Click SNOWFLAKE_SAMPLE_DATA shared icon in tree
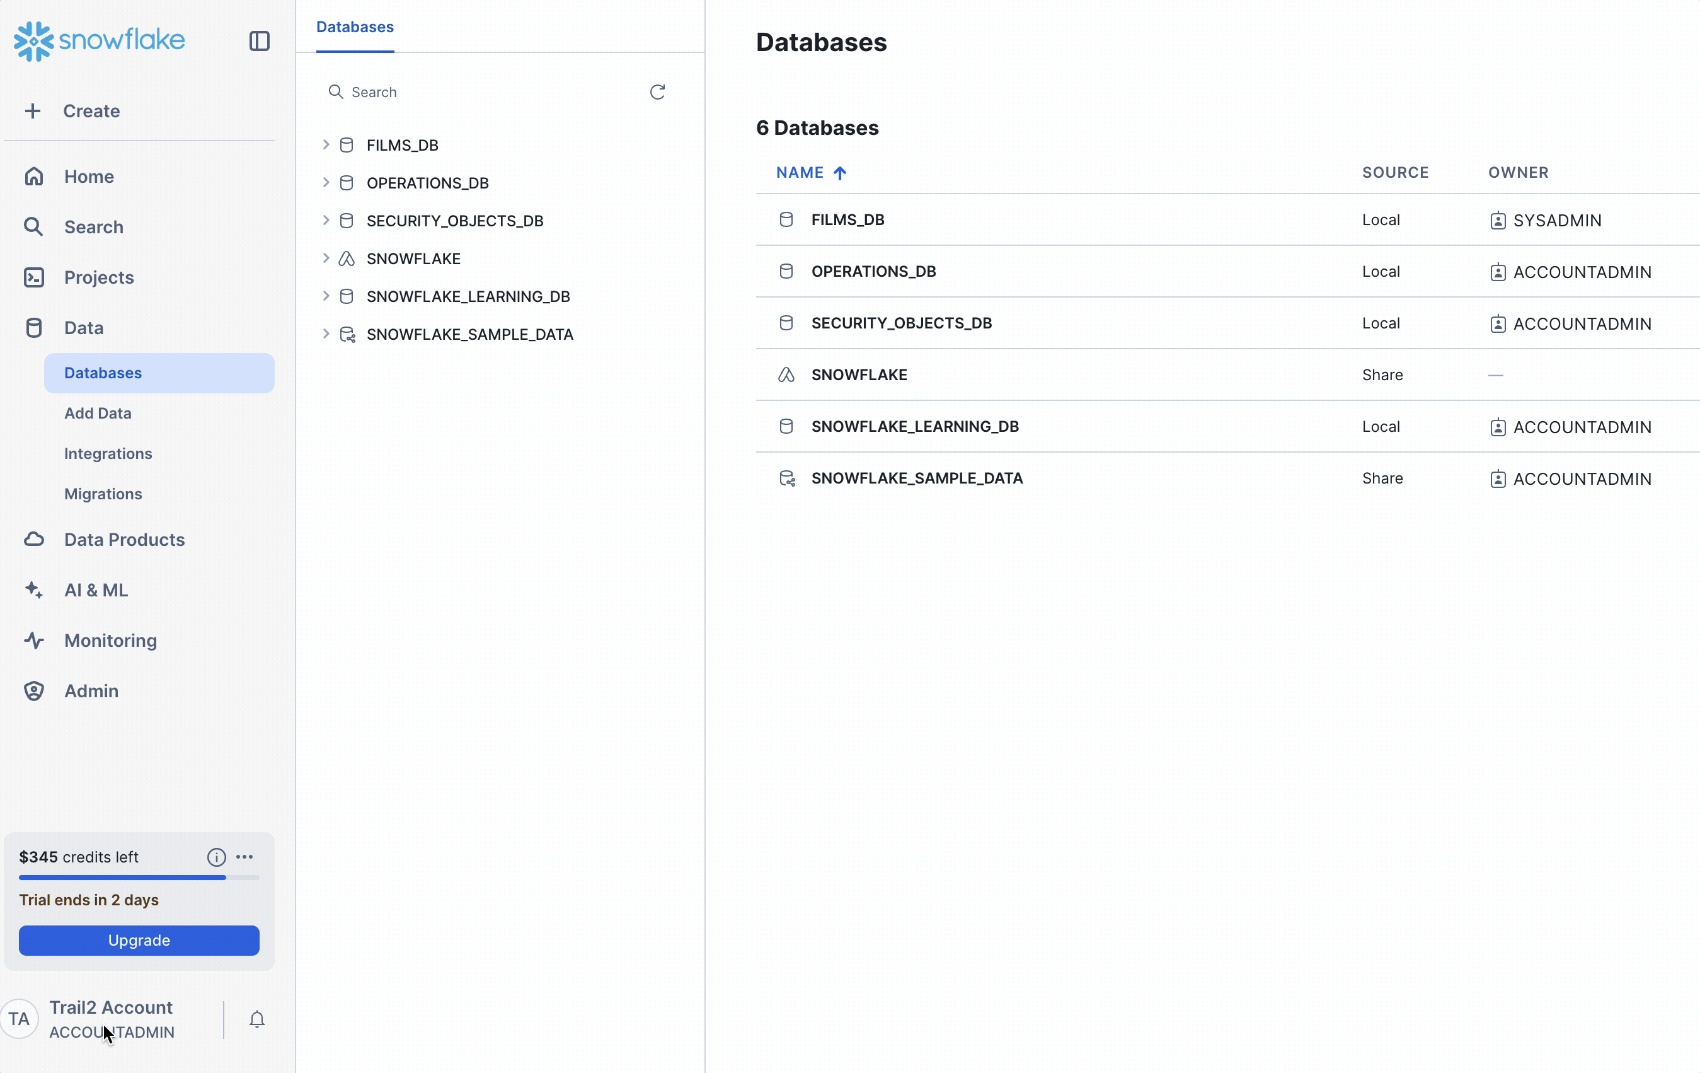This screenshot has width=1700, height=1073. [x=347, y=334]
